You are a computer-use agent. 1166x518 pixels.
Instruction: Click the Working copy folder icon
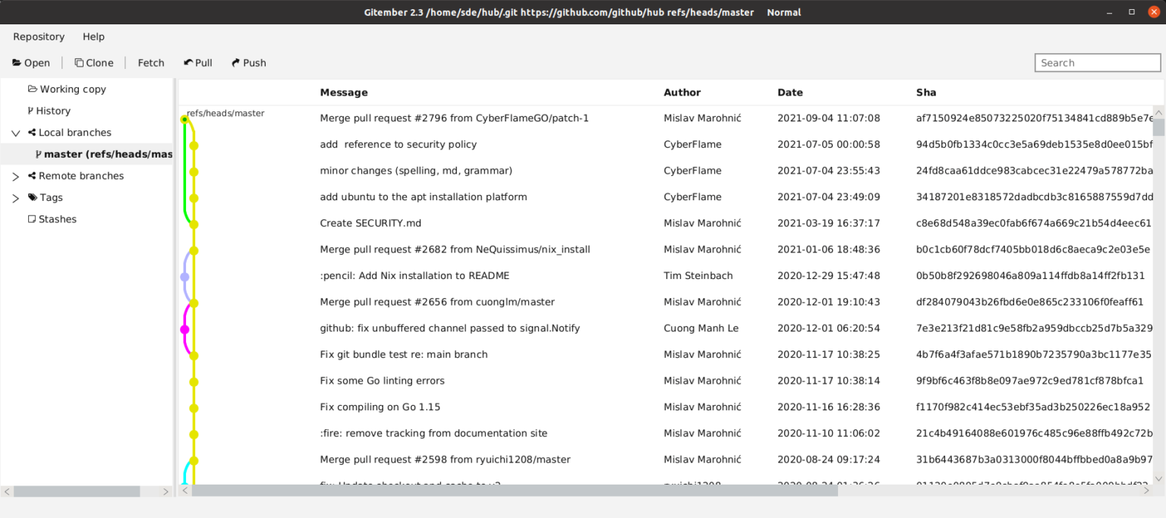pos(32,89)
